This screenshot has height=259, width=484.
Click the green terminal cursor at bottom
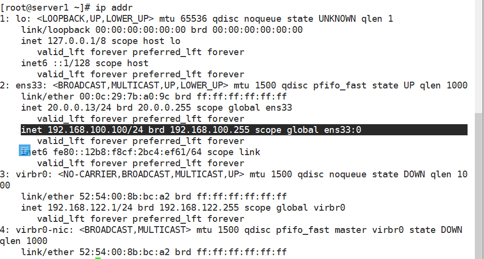98,258
